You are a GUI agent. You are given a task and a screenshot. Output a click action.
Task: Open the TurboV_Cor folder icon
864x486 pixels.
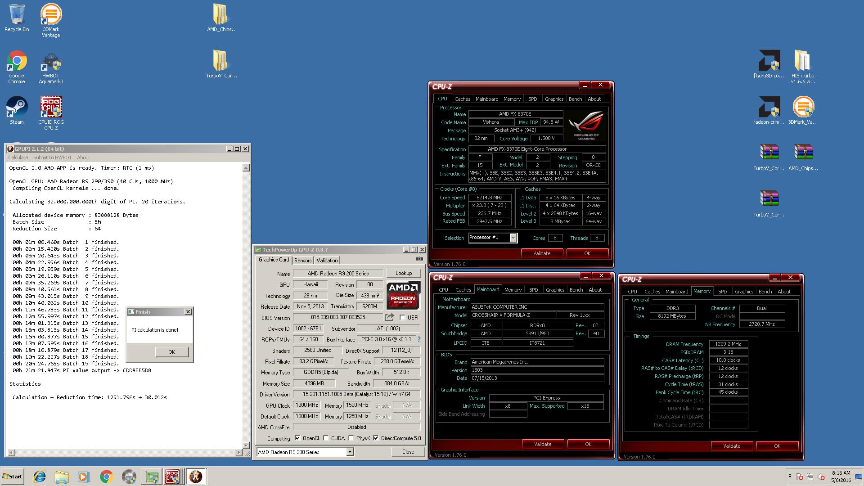[221, 64]
